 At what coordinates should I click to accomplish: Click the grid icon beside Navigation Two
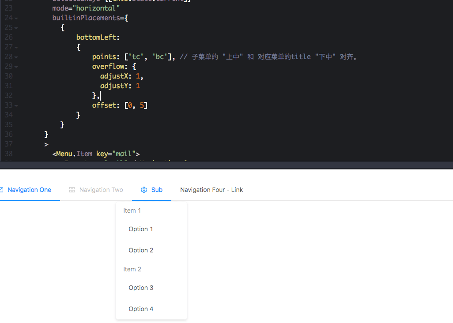tap(72, 190)
